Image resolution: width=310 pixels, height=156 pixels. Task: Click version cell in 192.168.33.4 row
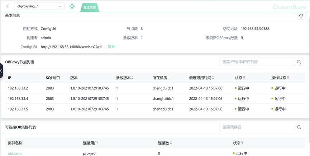[90, 98]
